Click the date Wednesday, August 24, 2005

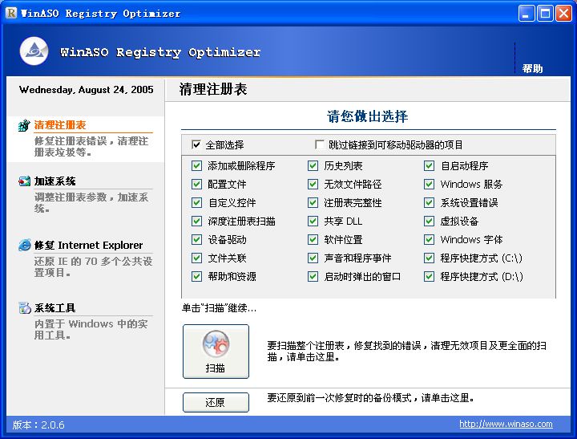click(87, 90)
